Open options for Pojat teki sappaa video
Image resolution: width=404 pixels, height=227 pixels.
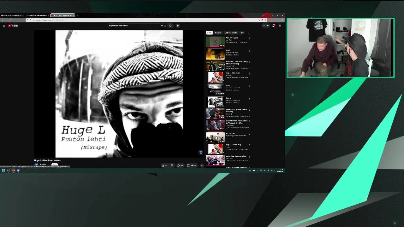pos(249,38)
